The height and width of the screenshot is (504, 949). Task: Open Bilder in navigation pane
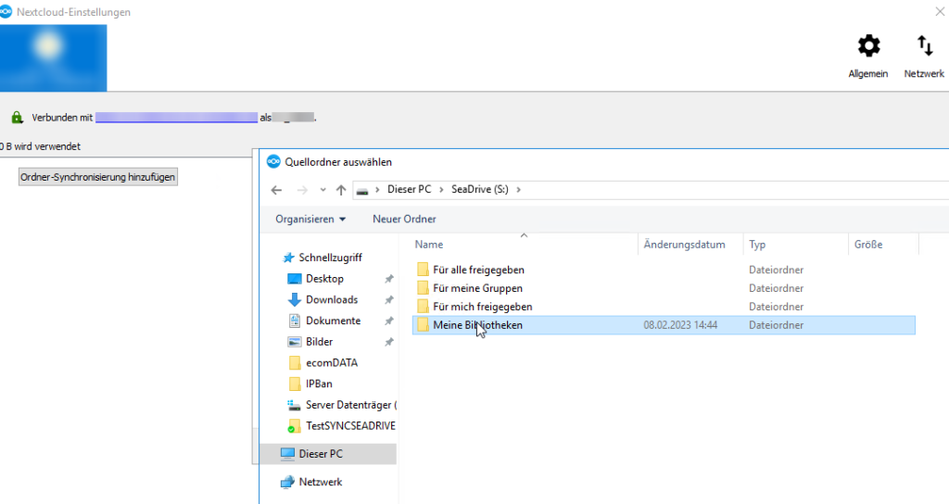click(x=319, y=342)
